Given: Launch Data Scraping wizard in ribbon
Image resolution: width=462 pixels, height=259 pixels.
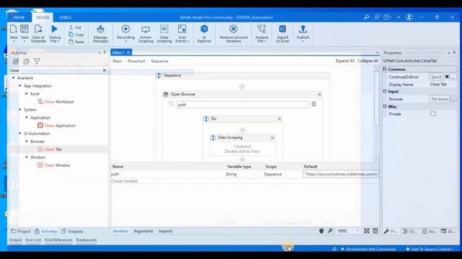Looking at the screenshot, I should (164, 34).
